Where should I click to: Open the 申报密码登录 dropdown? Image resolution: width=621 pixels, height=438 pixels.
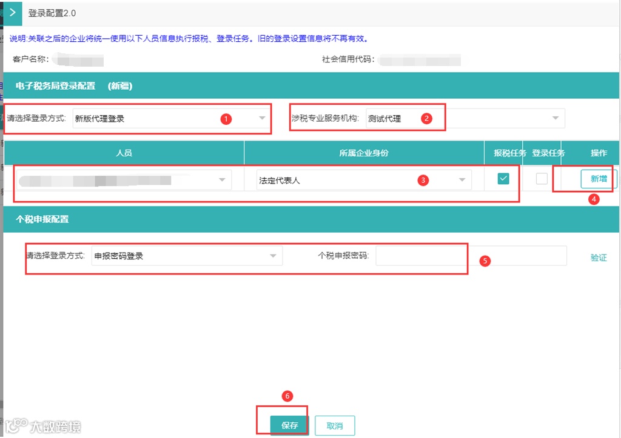click(187, 256)
